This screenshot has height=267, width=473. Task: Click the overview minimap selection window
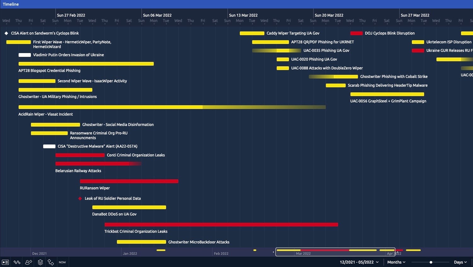pos(335,252)
